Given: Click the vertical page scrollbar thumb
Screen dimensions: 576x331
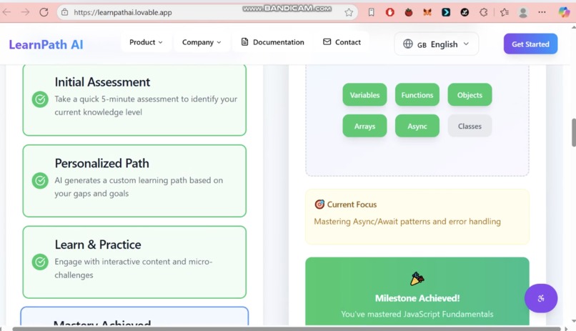Looking at the screenshot, I should coord(573,133).
